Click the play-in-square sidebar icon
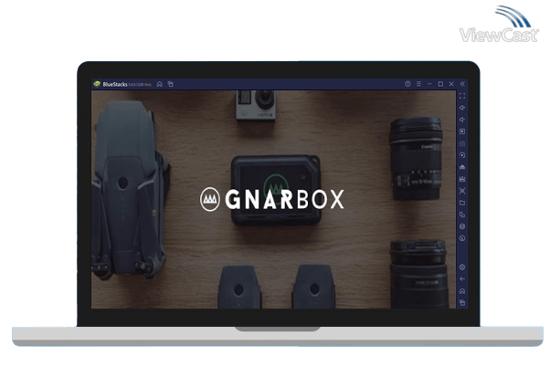 (462, 131)
